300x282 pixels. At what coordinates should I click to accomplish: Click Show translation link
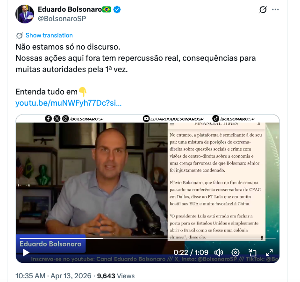click(x=49, y=36)
